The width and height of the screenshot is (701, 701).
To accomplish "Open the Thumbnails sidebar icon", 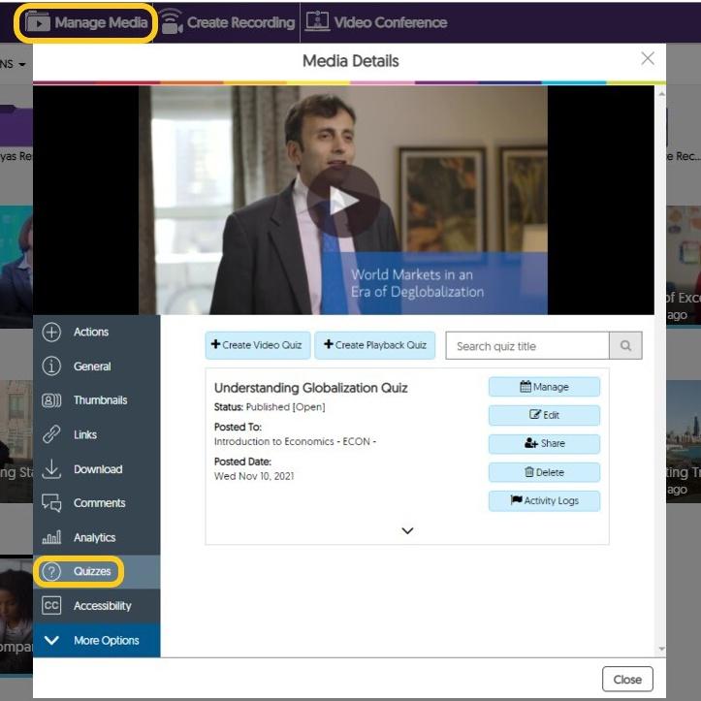I will [52, 400].
